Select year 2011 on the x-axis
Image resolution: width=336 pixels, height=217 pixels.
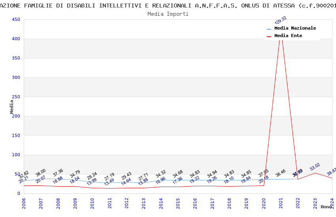tap(109, 203)
